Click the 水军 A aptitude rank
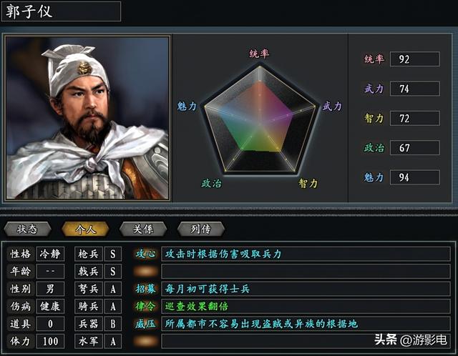 click(x=112, y=342)
